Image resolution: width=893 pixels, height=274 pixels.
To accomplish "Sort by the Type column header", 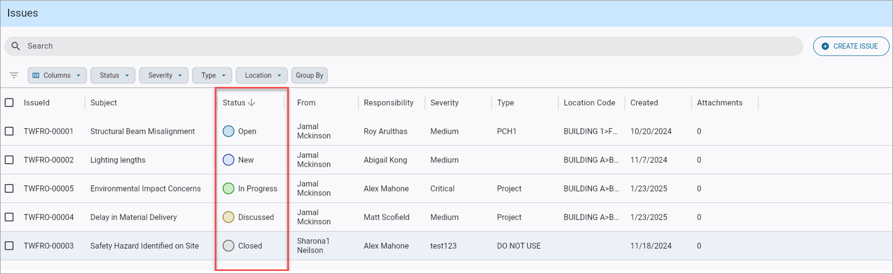I will coord(506,103).
